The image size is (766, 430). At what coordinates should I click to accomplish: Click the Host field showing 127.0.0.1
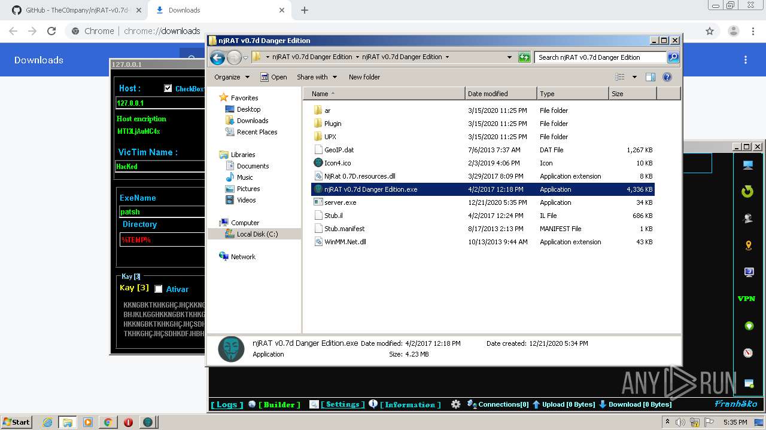[x=160, y=103]
